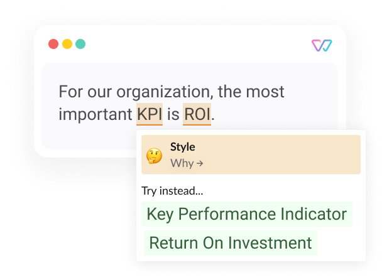The image size is (382, 280).
Task: Apply the Return On Investment suggestion
Action: [x=231, y=243]
